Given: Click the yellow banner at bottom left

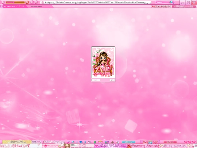Looking at the screenshot, I should 17,142.
